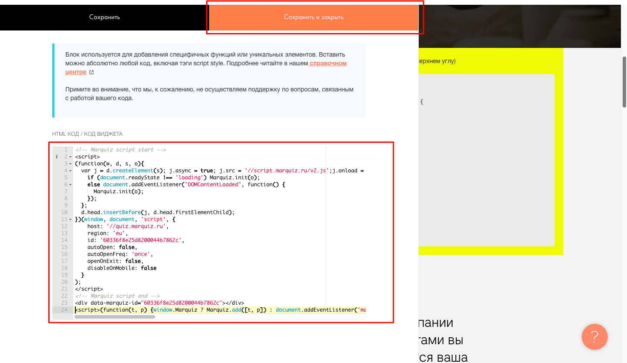Viewport: 627px width, 363px height.
Task: Click the host: '//quiz.marquiz.ru' line
Action: pyautogui.click(x=128, y=226)
